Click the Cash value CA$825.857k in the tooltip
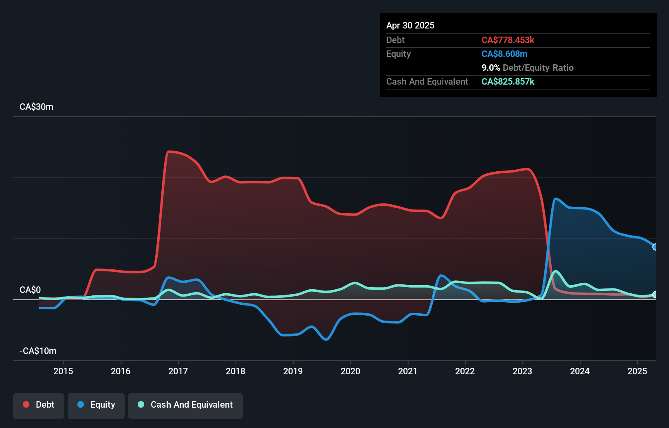669x428 pixels. click(508, 81)
